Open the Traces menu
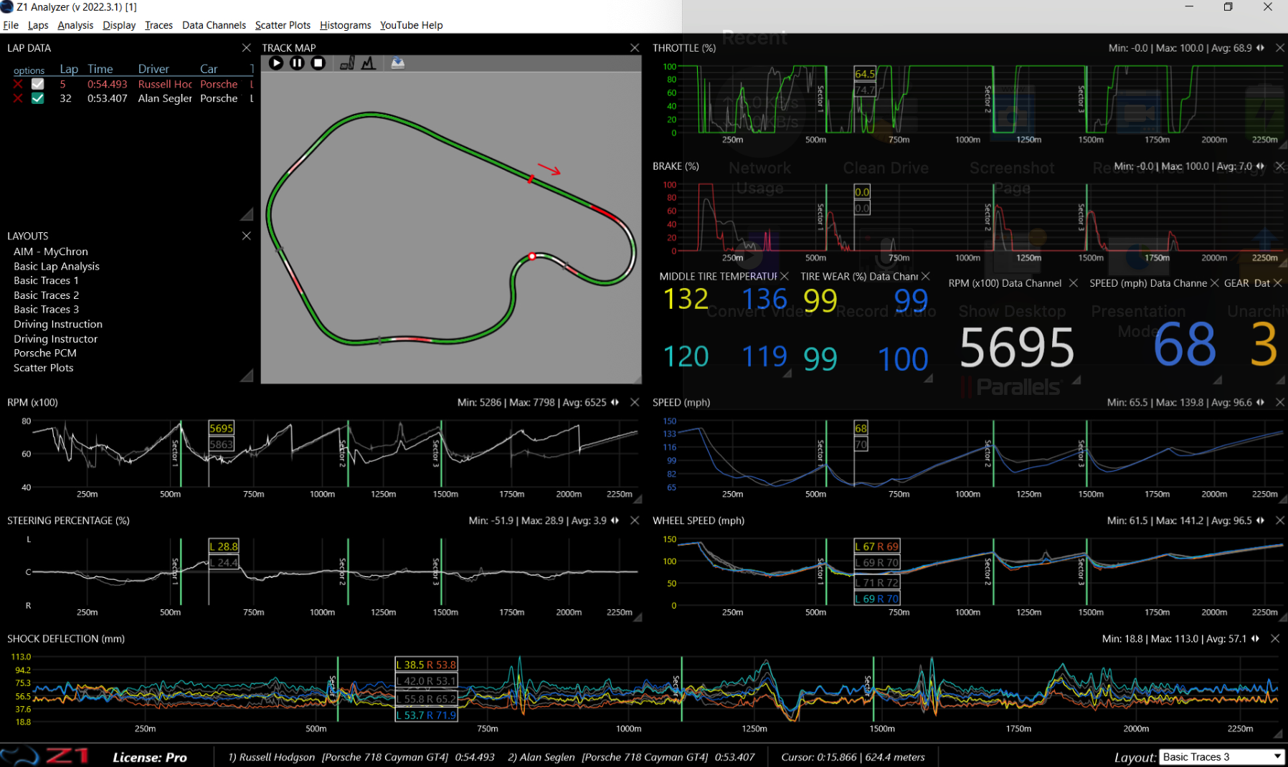1288x767 pixels. 158,25
